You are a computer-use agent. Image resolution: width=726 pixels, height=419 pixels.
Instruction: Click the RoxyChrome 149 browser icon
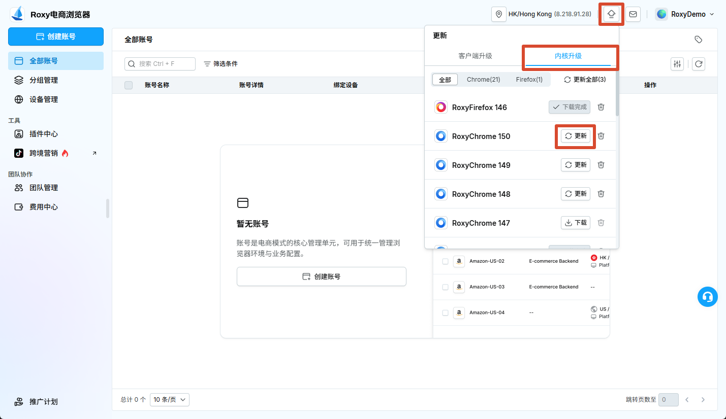click(441, 165)
